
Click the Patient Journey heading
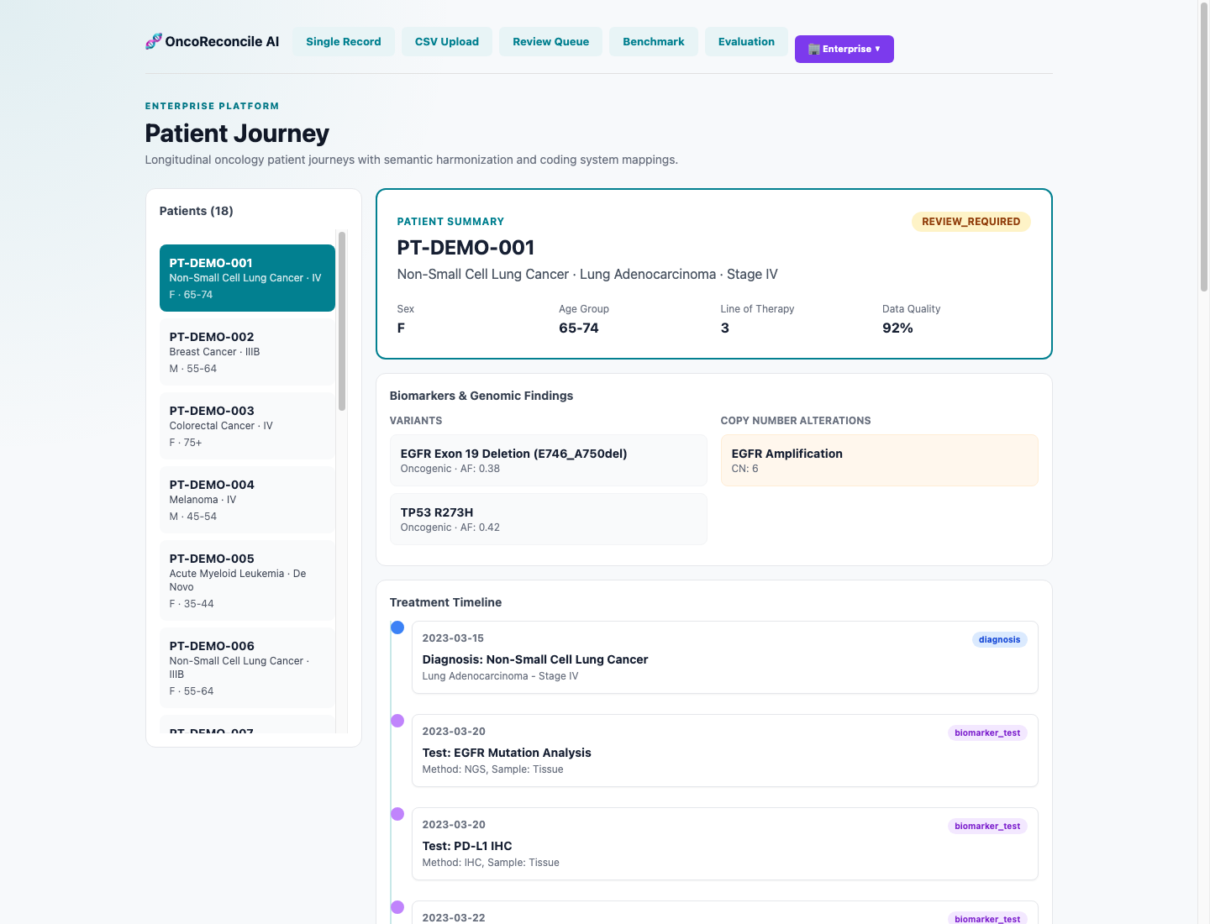coord(237,133)
